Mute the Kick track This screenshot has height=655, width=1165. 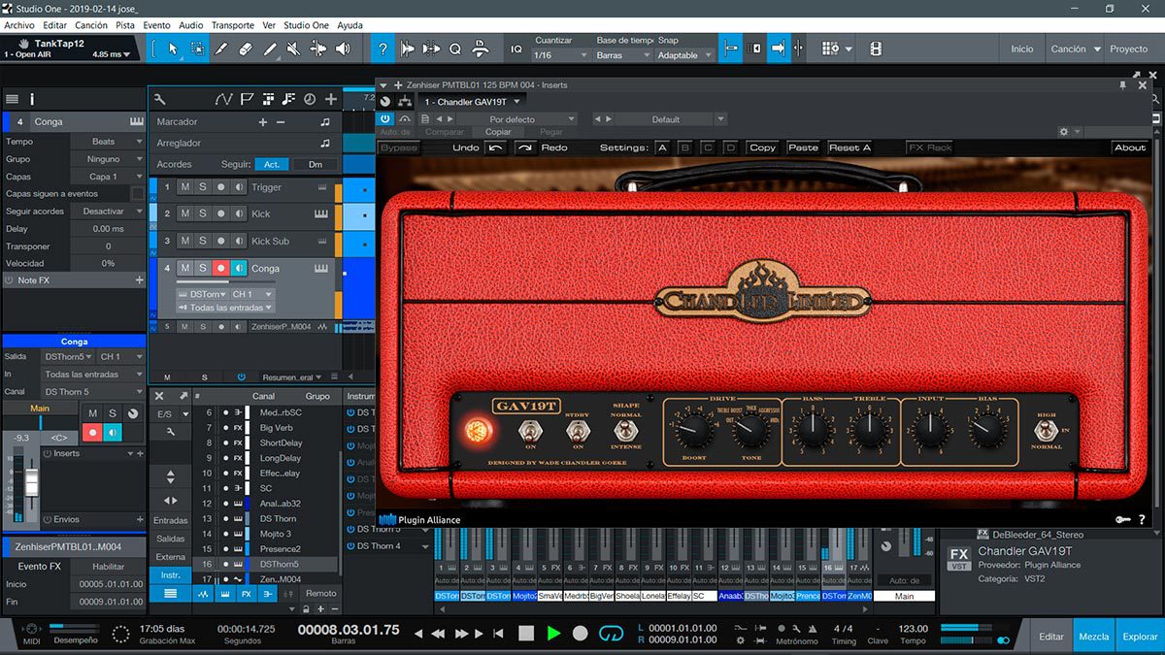point(184,213)
